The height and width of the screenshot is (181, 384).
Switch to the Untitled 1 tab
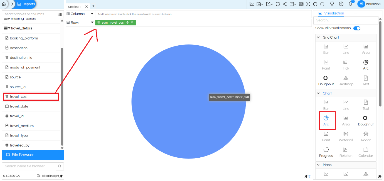click(x=73, y=6)
